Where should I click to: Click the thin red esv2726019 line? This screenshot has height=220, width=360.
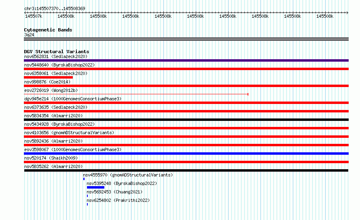(x=136, y=94)
